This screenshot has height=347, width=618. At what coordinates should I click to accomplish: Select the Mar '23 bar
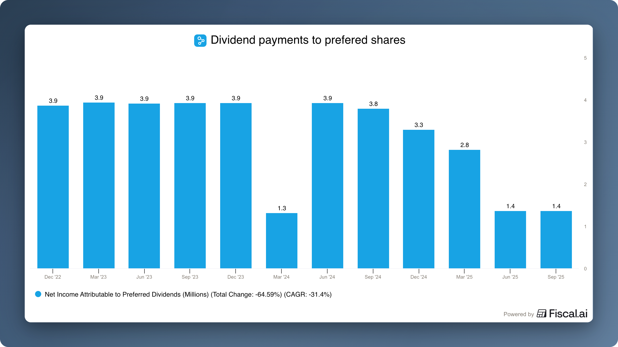point(99,185)
